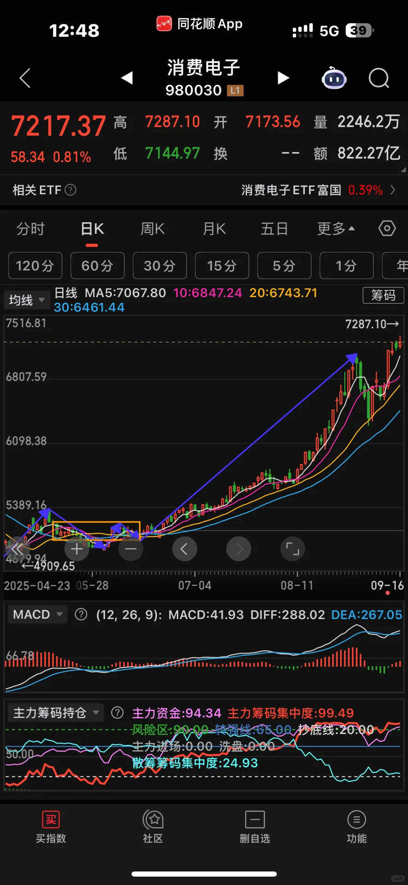This screenshot has width=408, height=885.
Task: Zoom in chart with plus button
Action: point(77,549)
